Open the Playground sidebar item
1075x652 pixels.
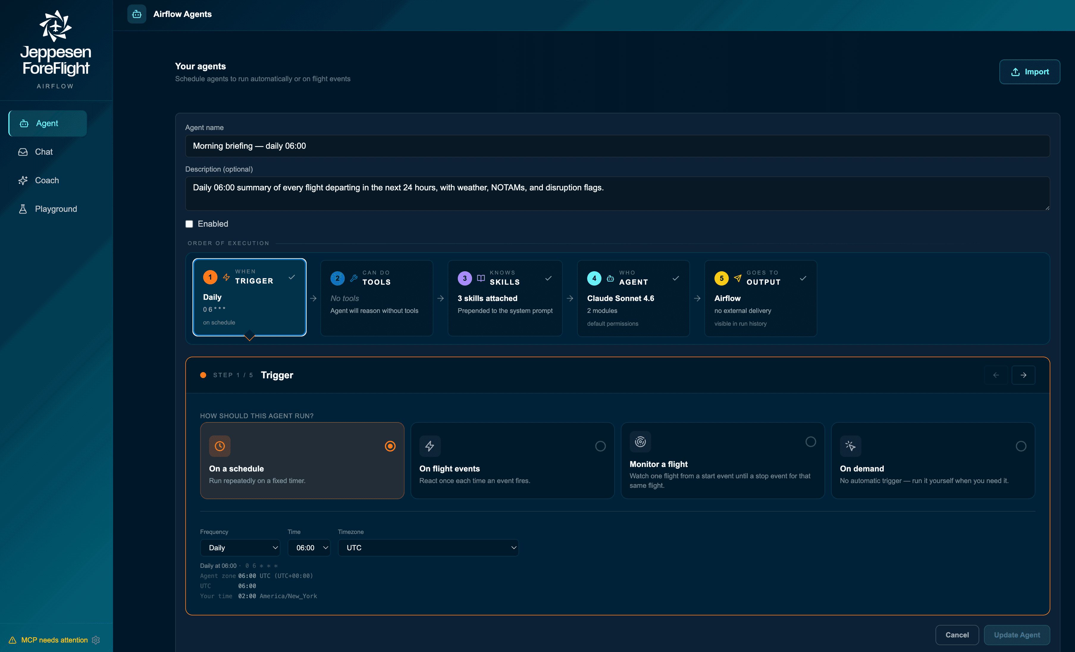point(56,209)
